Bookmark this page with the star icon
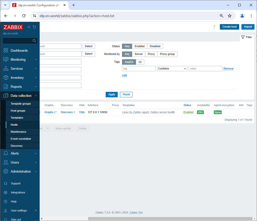 point(230,16)
